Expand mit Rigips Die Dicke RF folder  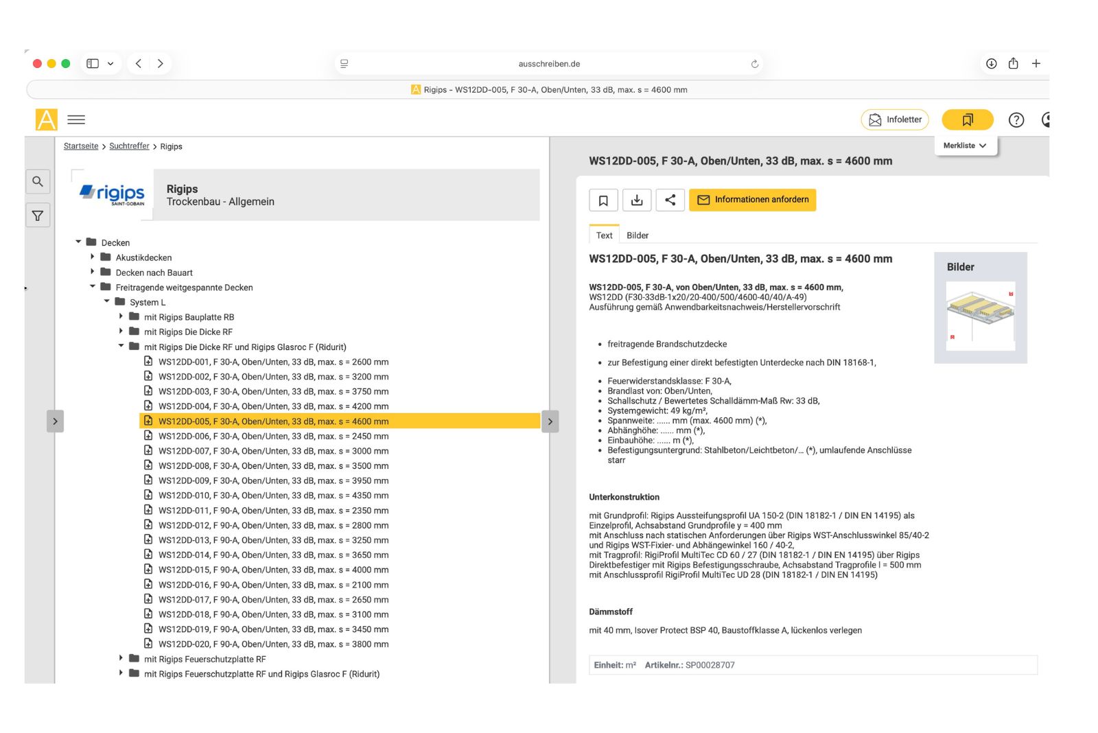[121, 331]
